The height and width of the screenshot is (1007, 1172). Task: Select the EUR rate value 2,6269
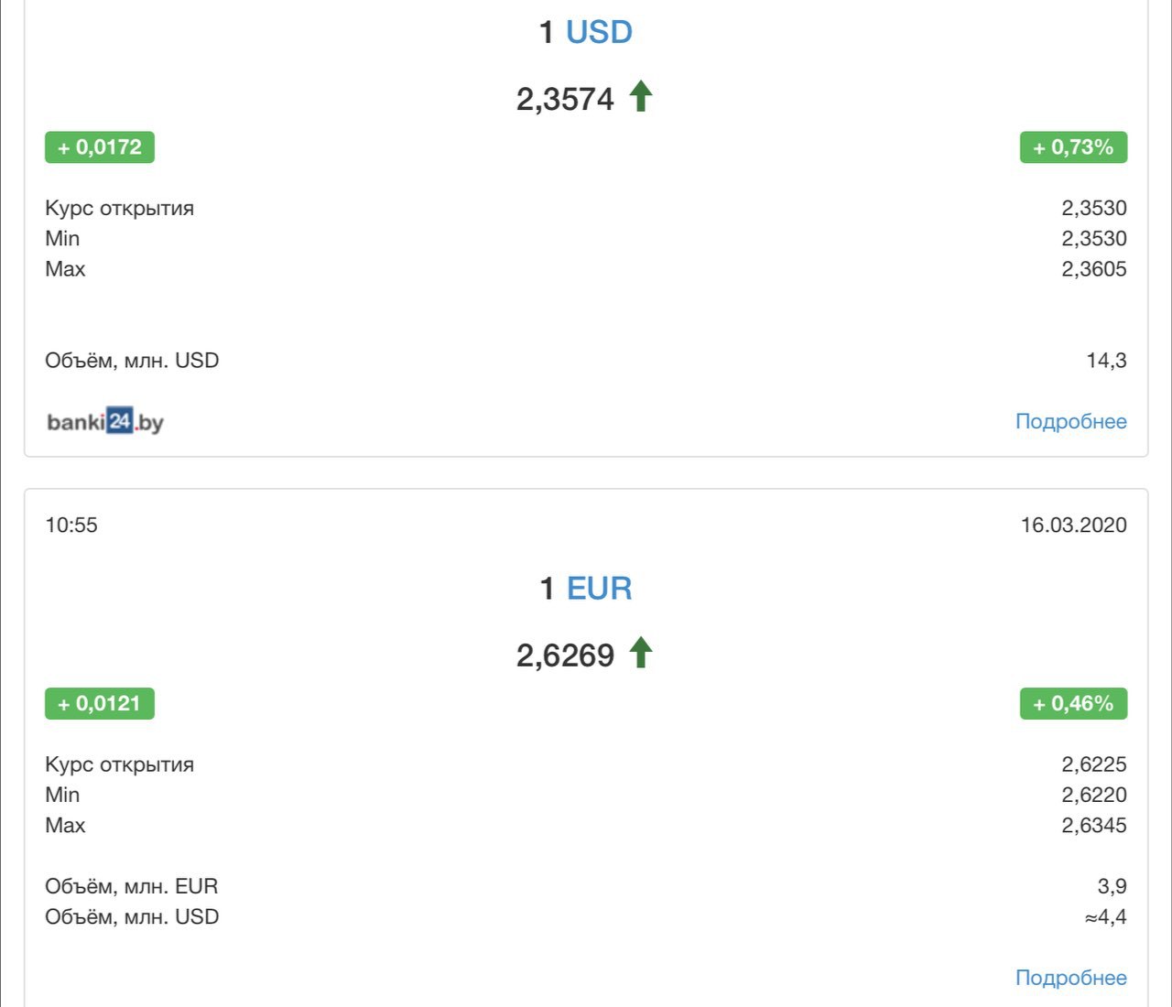click(565, 655)
